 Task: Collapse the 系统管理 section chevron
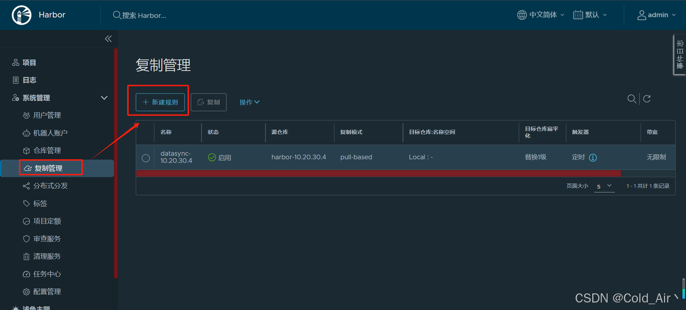(x=104, y=97)
